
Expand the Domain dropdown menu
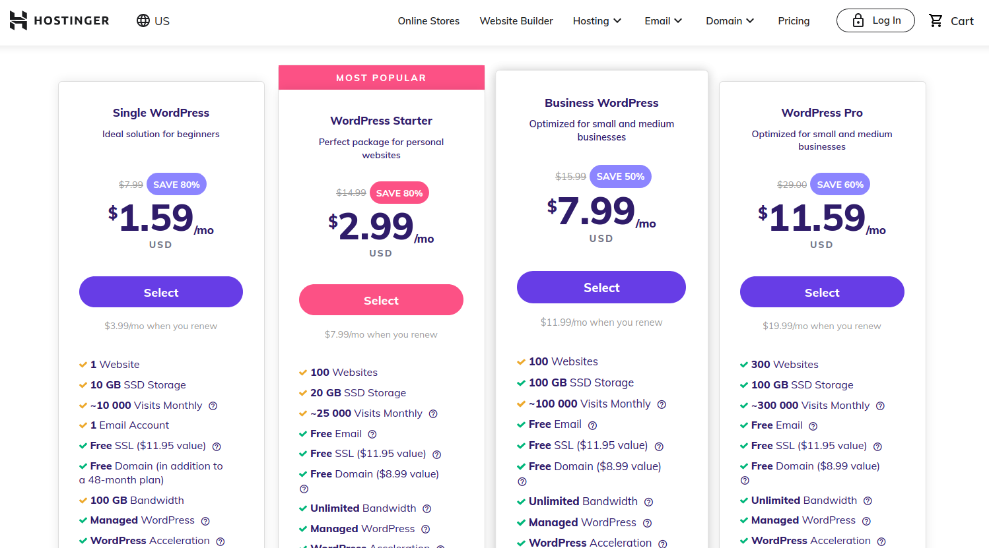730,20
